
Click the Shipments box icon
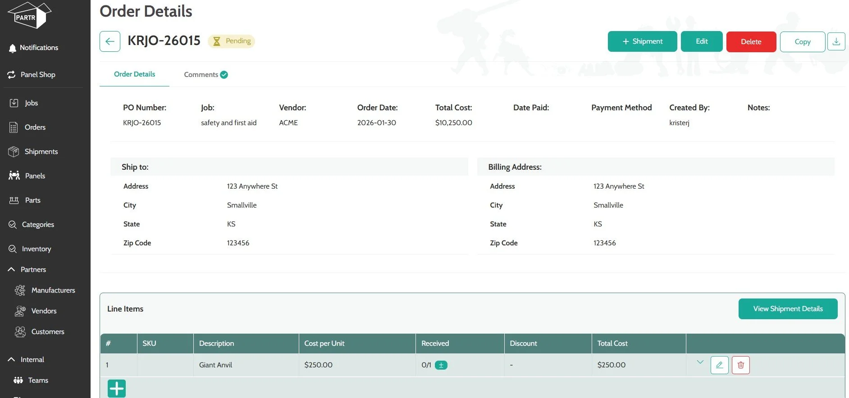[x=14, y=152]
